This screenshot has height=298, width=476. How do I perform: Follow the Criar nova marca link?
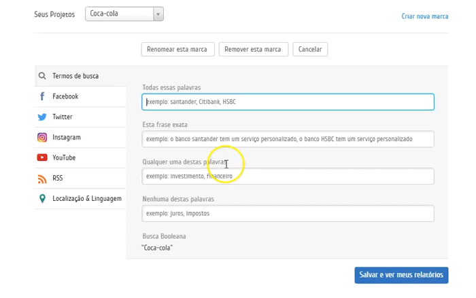pos(424,16)
